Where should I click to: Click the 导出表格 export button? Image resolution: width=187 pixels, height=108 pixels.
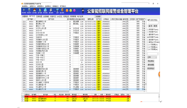[151, 61]
